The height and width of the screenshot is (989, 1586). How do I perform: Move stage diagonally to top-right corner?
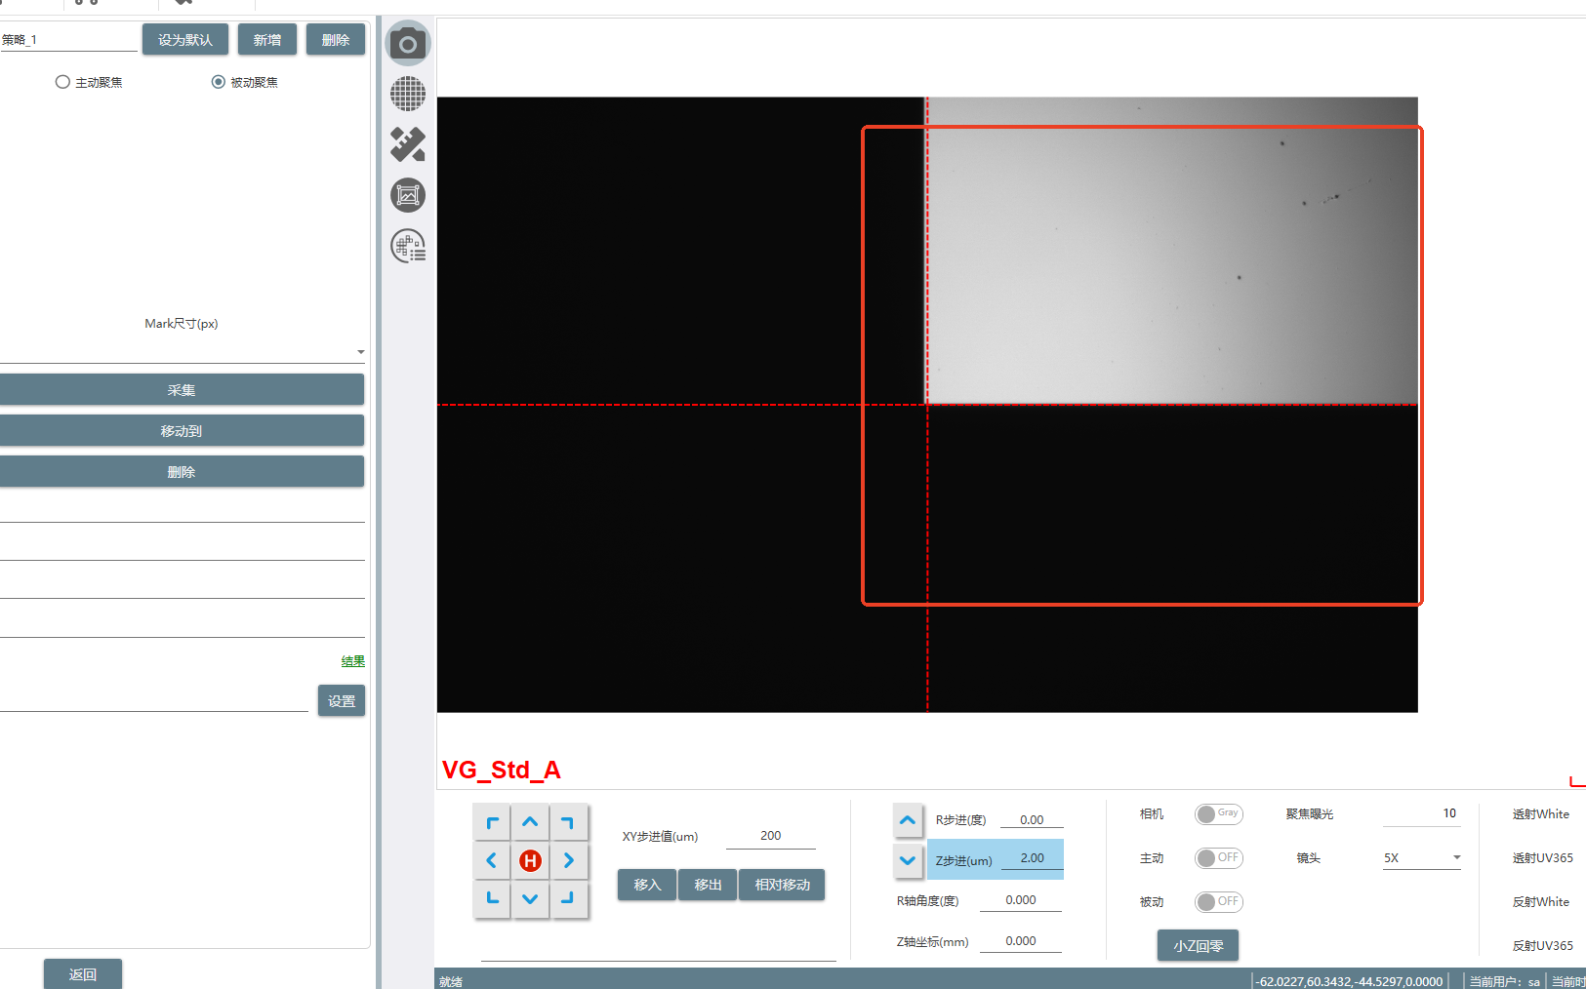(568, 823)
